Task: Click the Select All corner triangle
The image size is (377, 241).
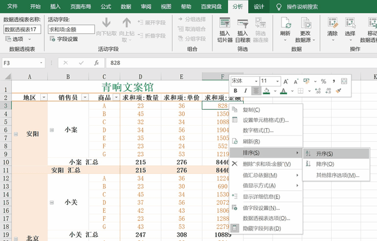Action: [x=8, y=77]
